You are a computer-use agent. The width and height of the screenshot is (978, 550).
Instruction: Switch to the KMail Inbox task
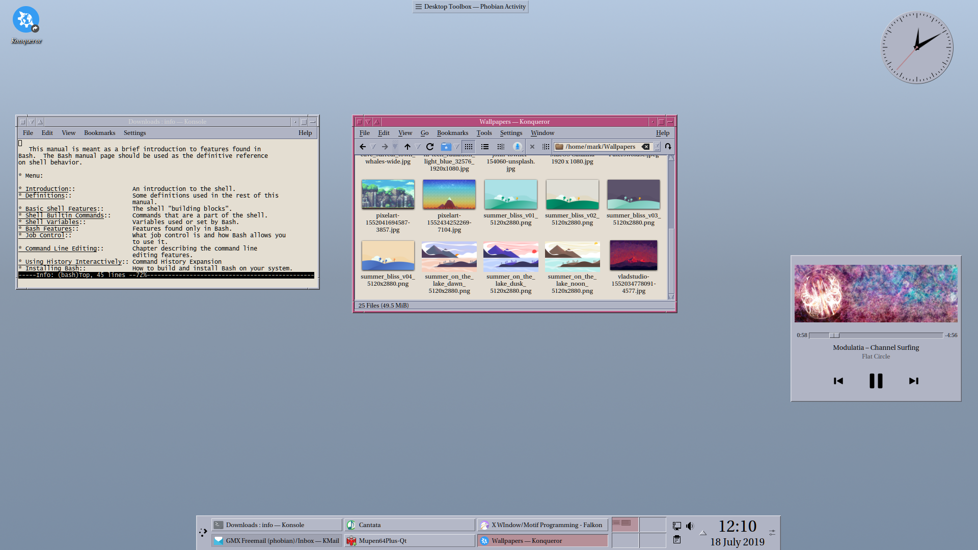(x=277, y=541)
